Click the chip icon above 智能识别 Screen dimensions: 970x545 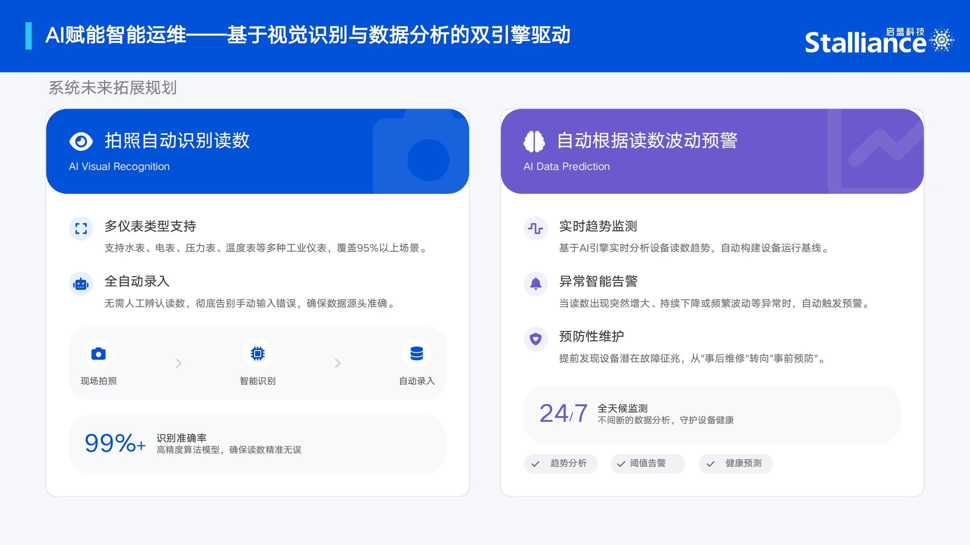(257, 354)
